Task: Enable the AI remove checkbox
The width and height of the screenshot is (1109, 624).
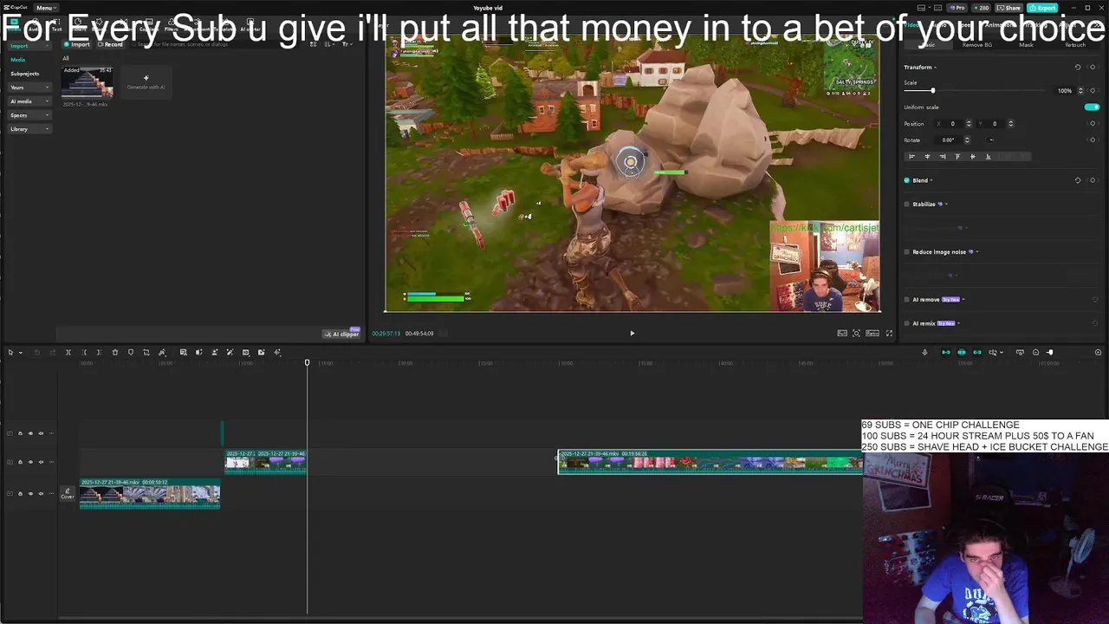Action: tap(907, 300)
